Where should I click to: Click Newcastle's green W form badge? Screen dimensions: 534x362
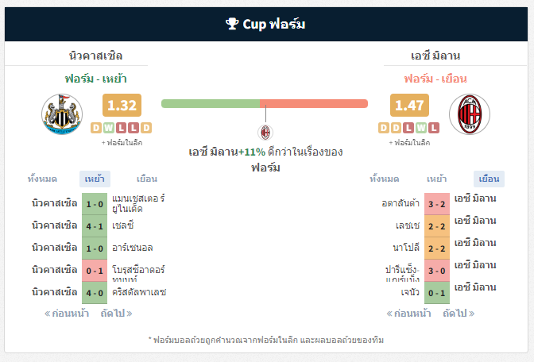109,128
